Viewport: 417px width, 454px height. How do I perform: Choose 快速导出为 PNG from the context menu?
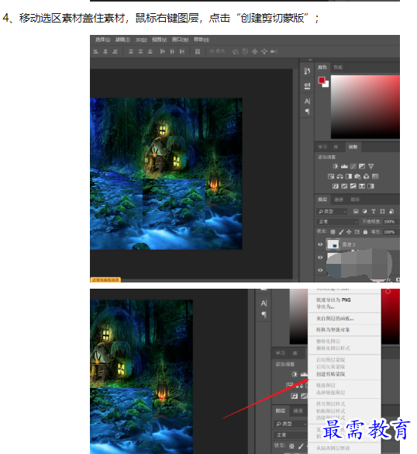point(333,300)
